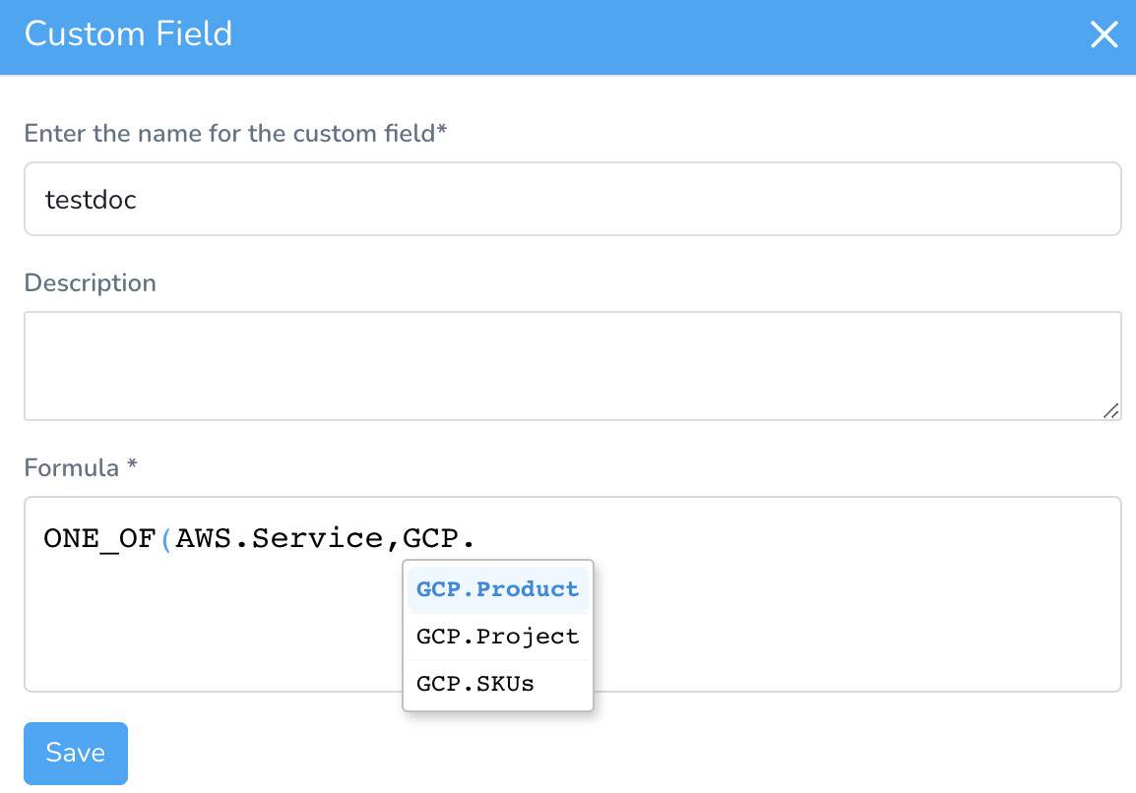Choose GCP.Project in suggestion list
Viewport: 1136px width, 793px height.
coord(498,637)
